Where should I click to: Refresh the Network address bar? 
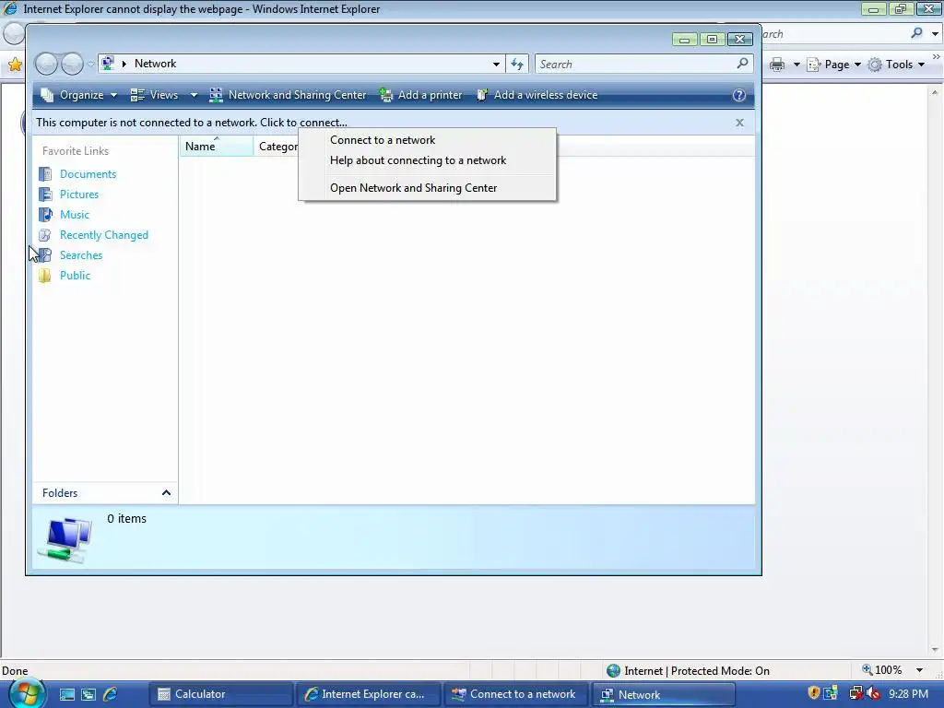click(517, 64)
